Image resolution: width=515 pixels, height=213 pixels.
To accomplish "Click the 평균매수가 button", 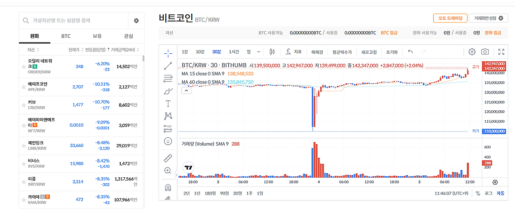I will point(342,52).
